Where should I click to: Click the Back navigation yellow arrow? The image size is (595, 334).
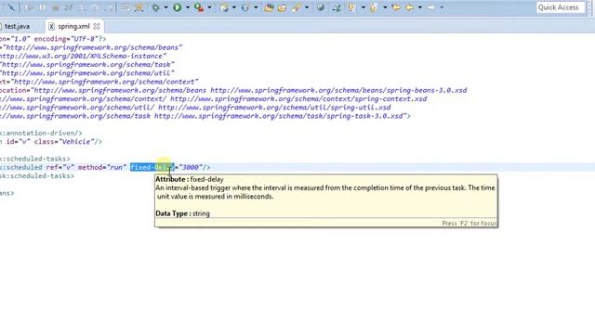tap(409, 7)
